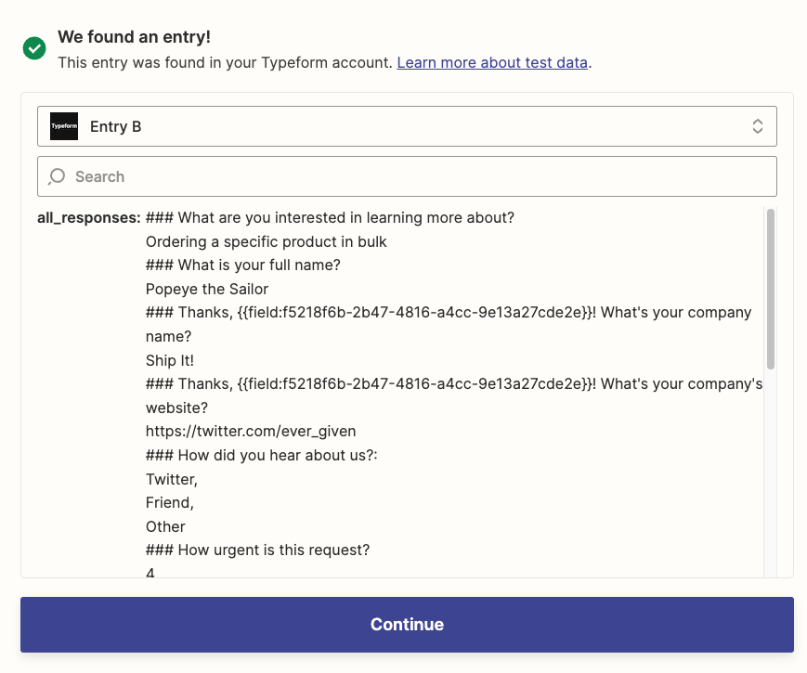Click the entry data vertical scrollbar thumb

770,288
